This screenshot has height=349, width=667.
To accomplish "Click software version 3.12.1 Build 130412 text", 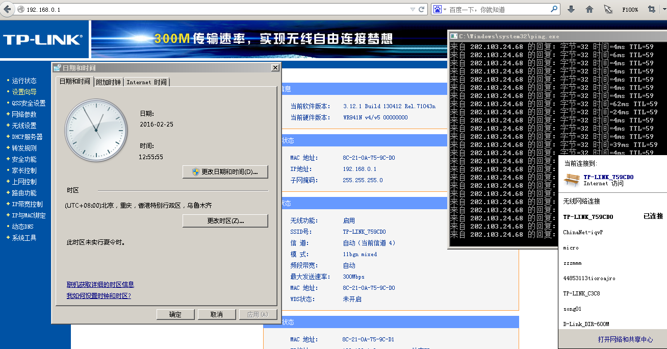I will (x=390, y=106).
